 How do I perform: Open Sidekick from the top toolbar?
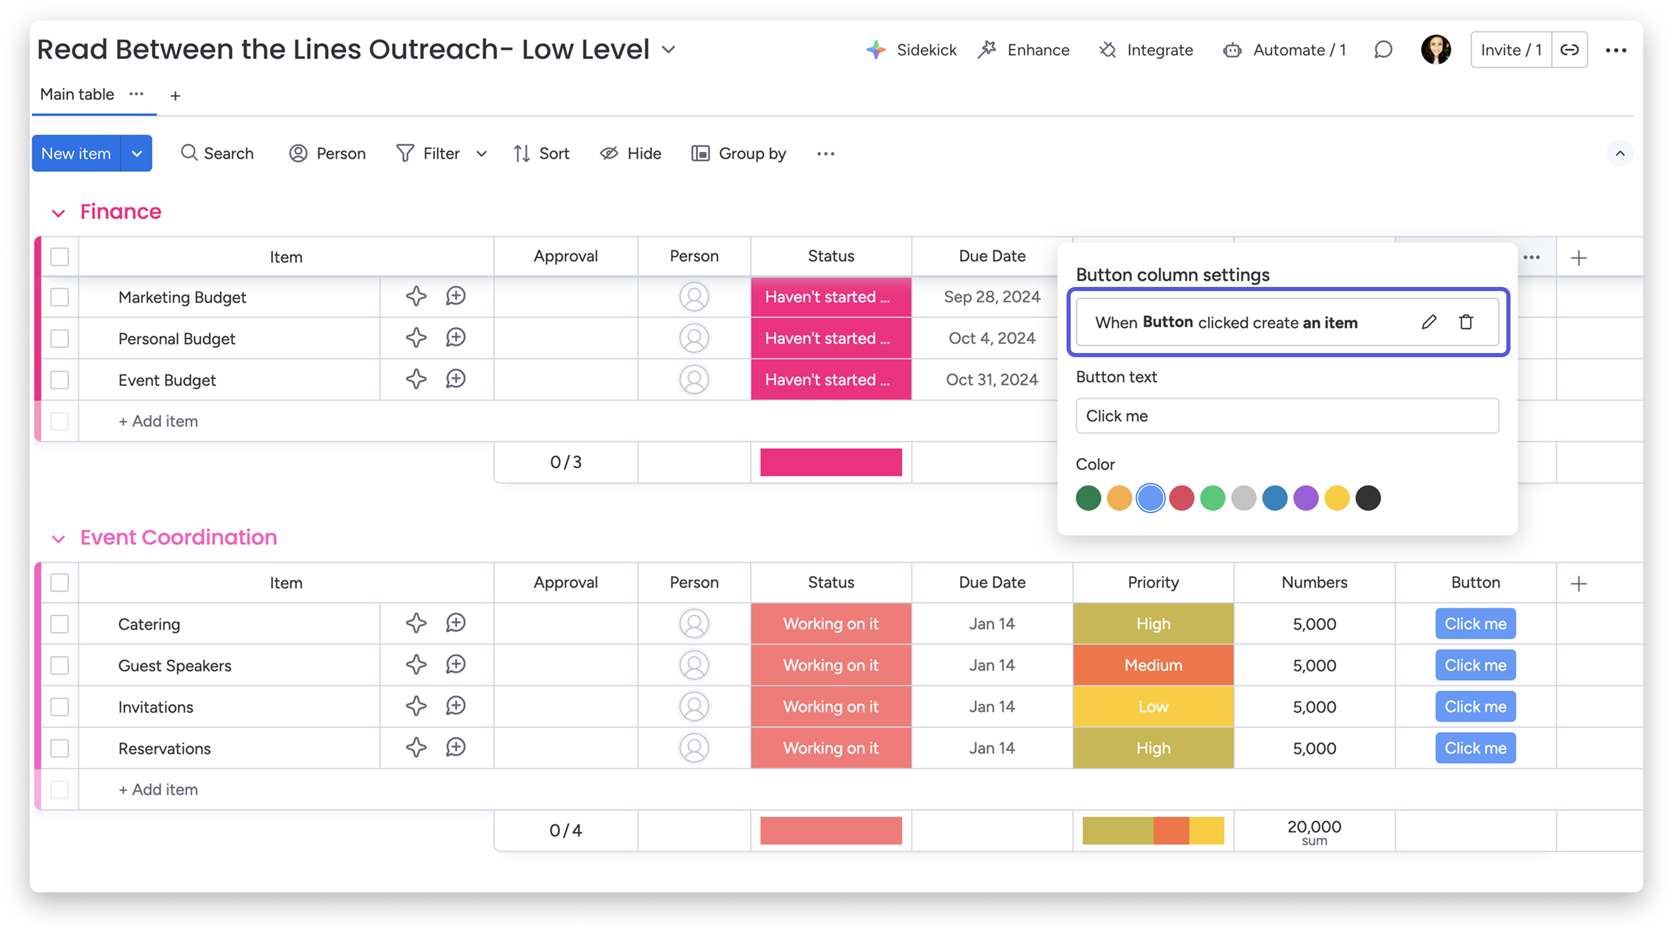pos(925,49)
